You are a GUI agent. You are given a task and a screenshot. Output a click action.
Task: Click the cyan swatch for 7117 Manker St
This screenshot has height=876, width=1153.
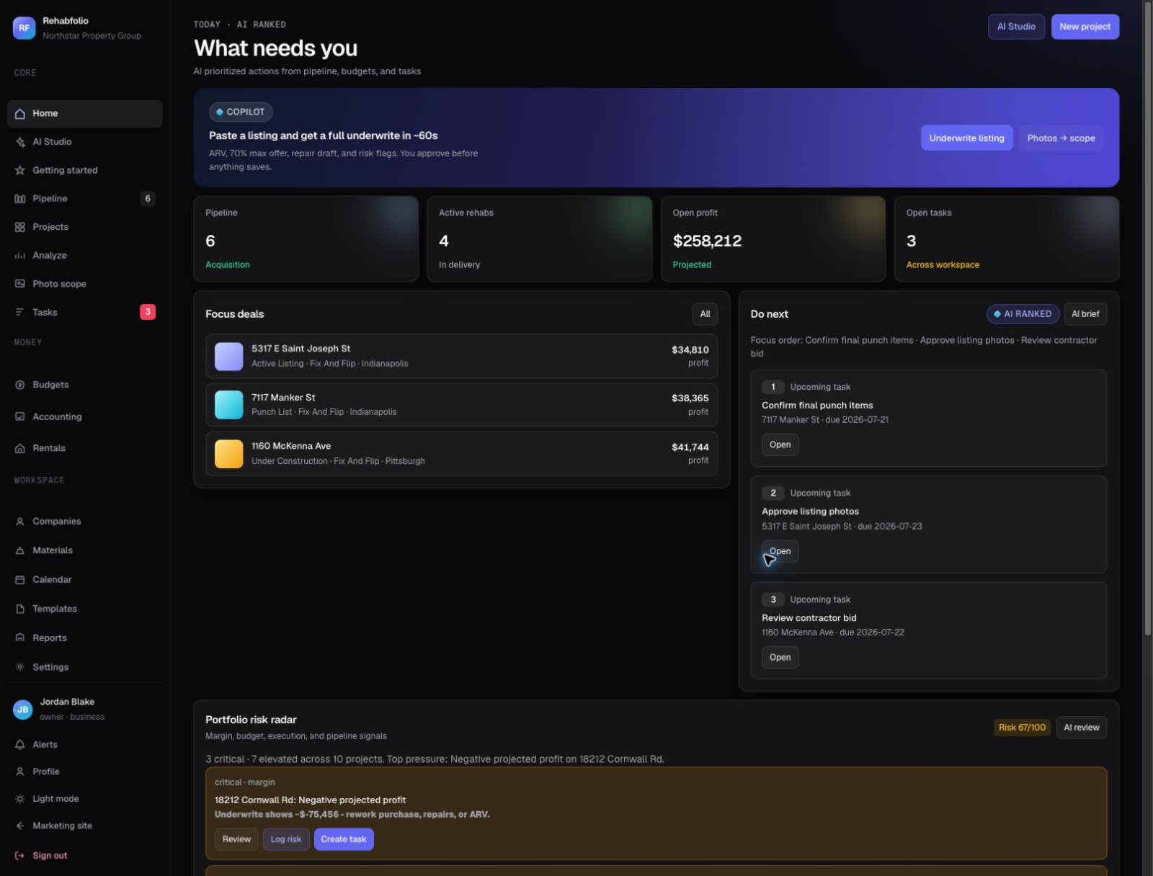click(229, 405)
